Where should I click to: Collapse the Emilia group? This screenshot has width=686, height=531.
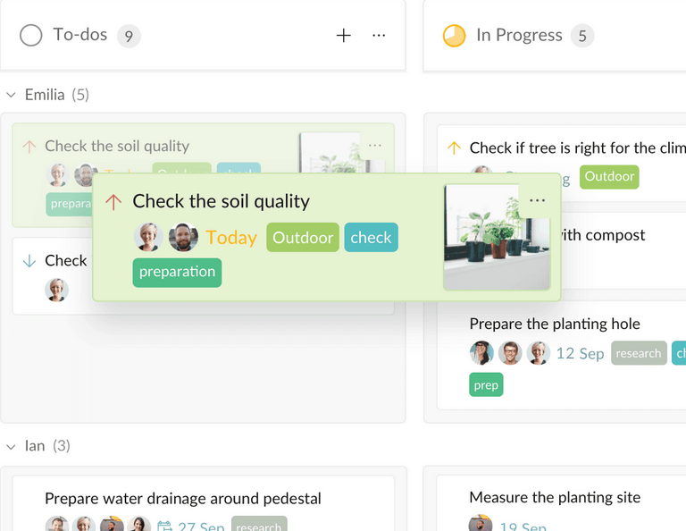coord(12,95)
